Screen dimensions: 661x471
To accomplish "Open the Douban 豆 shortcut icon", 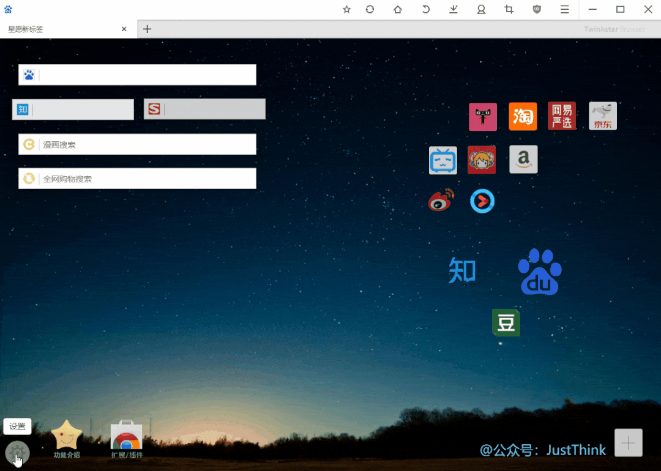I will click(506, 323).
